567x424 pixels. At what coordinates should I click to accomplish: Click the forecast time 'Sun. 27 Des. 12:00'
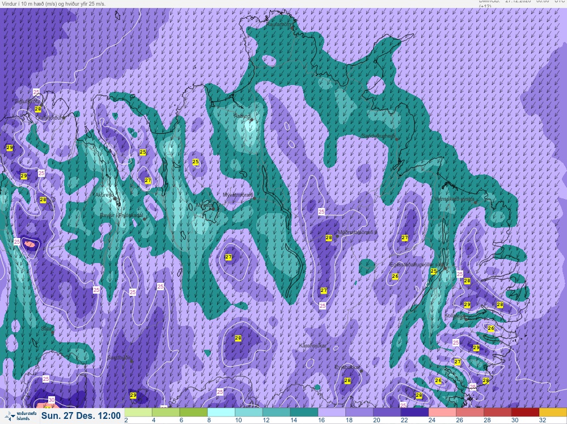coord(81,415)
